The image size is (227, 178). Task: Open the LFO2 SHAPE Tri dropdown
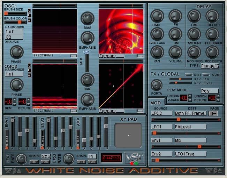(92, 156)
